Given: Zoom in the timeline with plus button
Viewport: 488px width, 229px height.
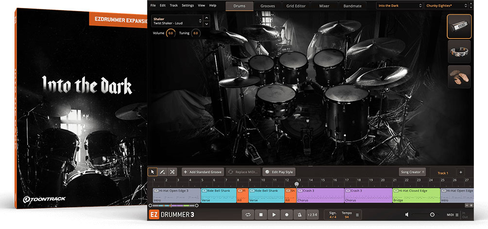Looking at the screenshot, I should click(471, 205).
